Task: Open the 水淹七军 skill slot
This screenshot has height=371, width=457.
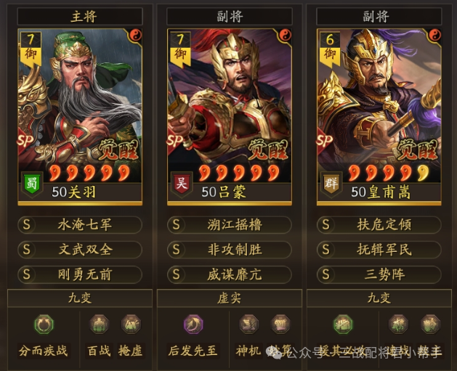Action: click(80, 225)
